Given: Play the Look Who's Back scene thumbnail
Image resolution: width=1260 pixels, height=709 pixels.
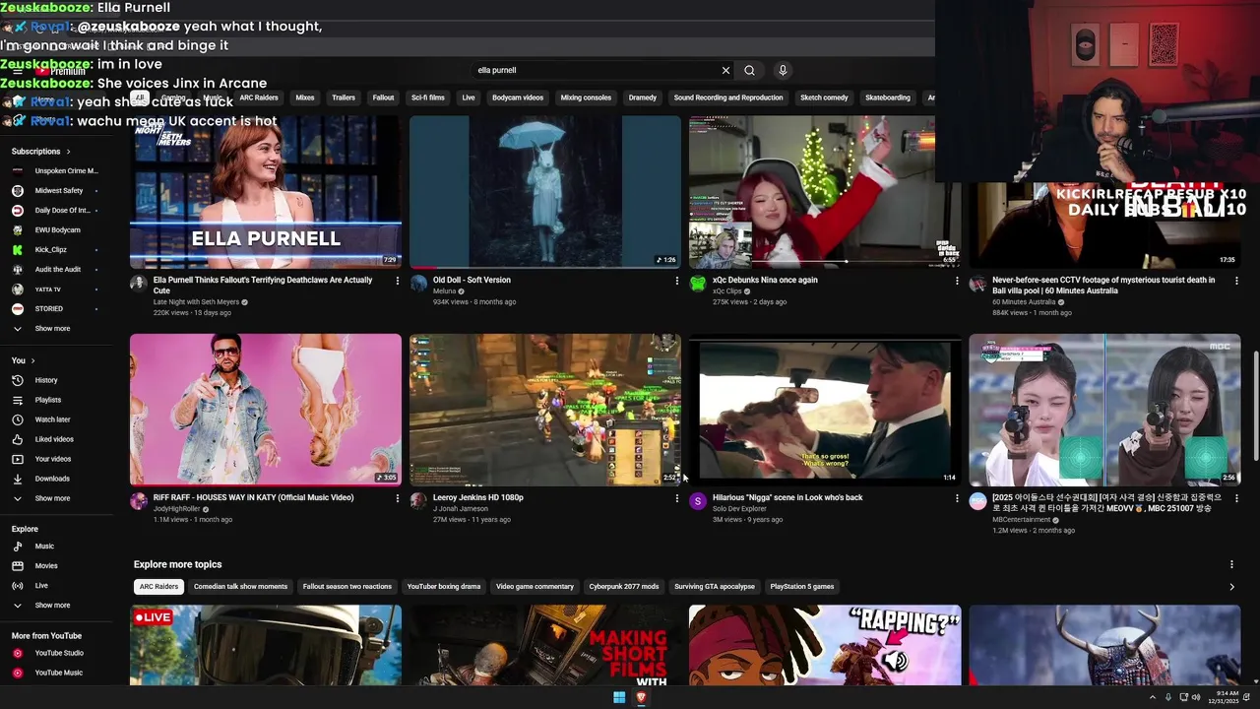Looking at the screenshot, I should (x=825, y=410).
